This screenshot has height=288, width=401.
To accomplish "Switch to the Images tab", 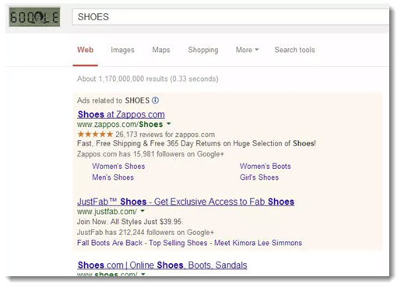I will coord(122,50).
